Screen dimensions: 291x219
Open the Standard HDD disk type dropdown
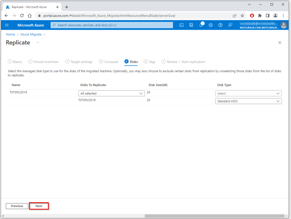coord(248,101)
